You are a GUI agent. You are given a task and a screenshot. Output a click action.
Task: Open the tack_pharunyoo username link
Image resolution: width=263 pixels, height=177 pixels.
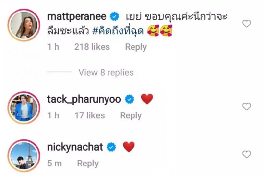tap(84, 99)
